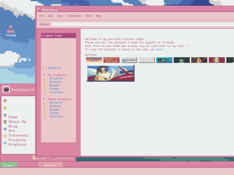This screenshot has height=175, width=234.
Task: Click the brown man portrait button image
Action: click(x=199, y=60)
